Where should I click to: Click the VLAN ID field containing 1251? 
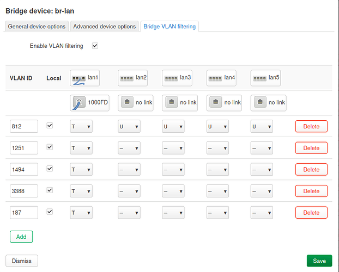click(x=24, y=148)
